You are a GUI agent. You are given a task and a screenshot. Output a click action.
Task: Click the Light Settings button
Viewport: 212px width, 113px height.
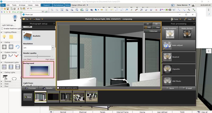coord(8,25)
